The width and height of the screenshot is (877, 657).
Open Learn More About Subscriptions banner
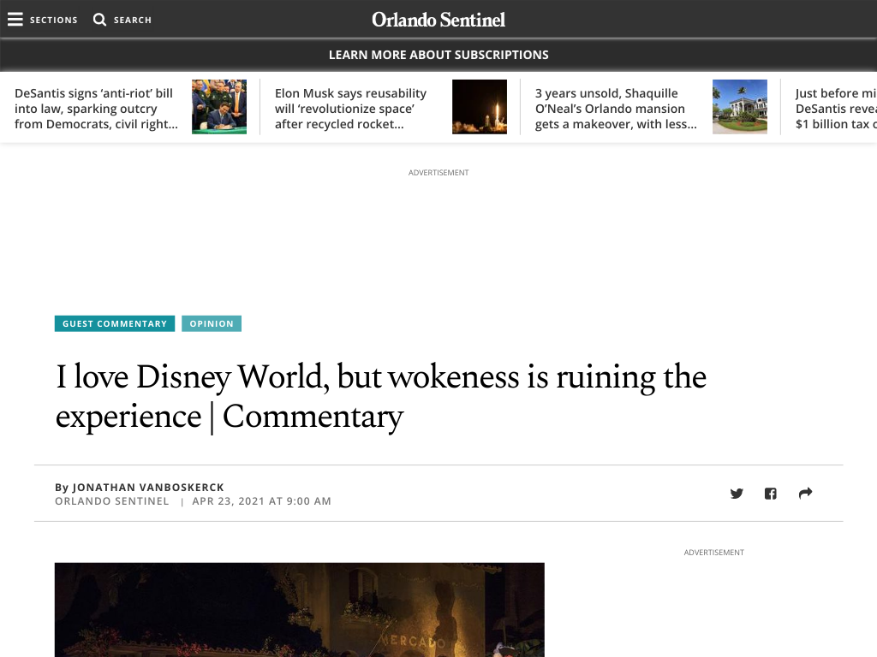438,55
